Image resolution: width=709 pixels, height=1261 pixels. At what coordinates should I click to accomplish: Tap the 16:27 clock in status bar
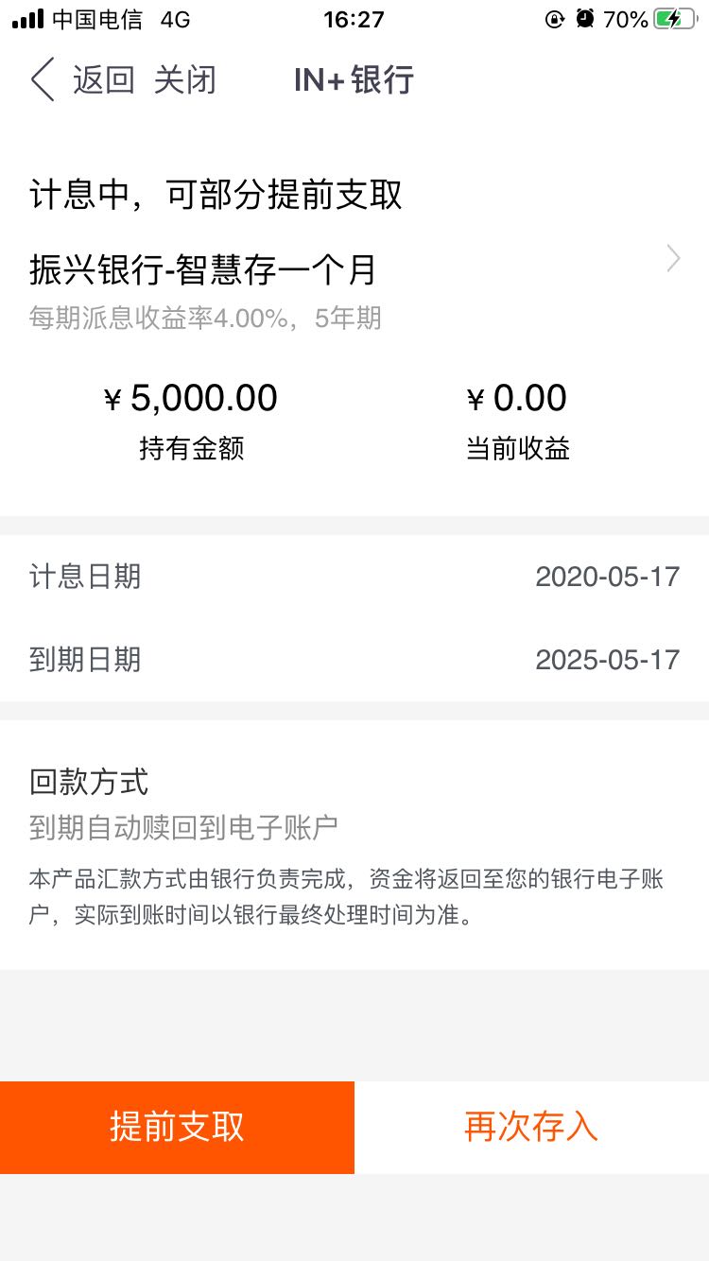354,19
